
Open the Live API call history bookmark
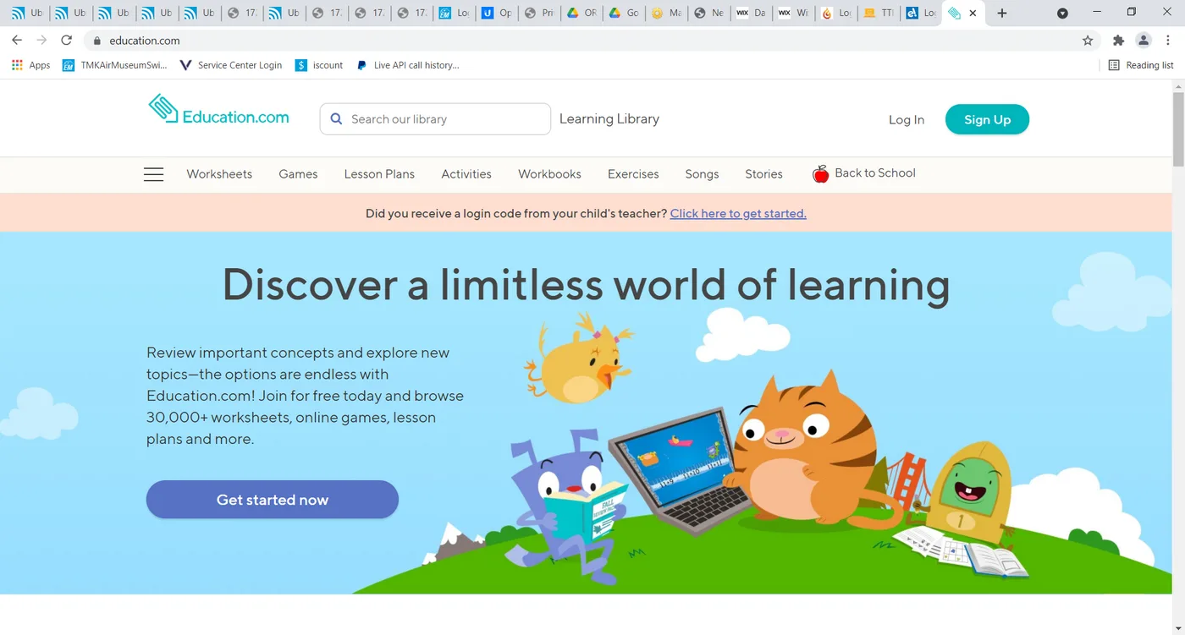[408, 65]
